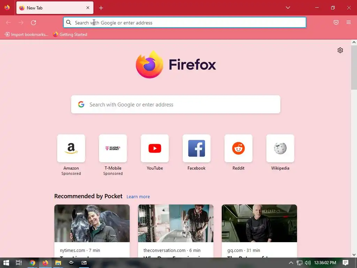
Task: Click the Learn more link beside Pocket
Action: pos(138,197)
